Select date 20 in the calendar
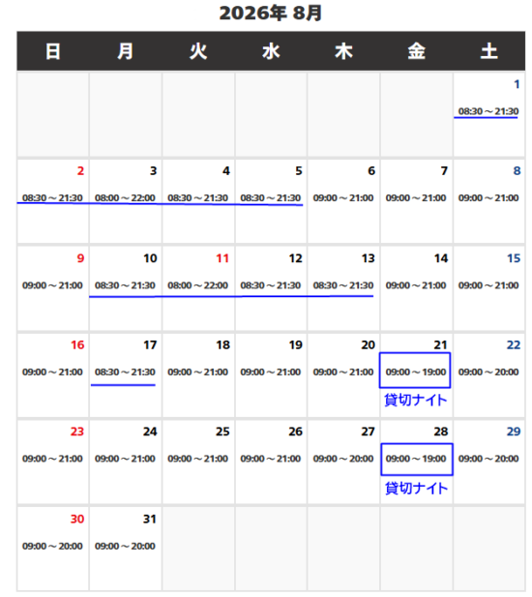 click(368, 345)
